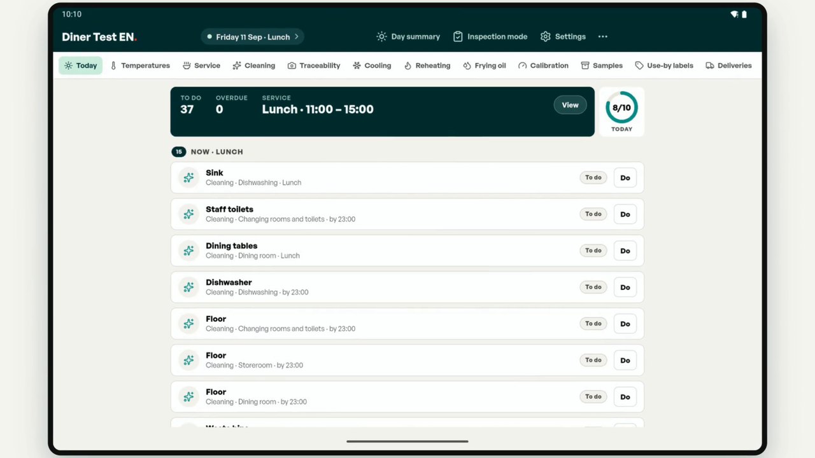The width and height of the screenshot is (815, 458).
Task: Open the Service tab
Action: tap(201, 66)
